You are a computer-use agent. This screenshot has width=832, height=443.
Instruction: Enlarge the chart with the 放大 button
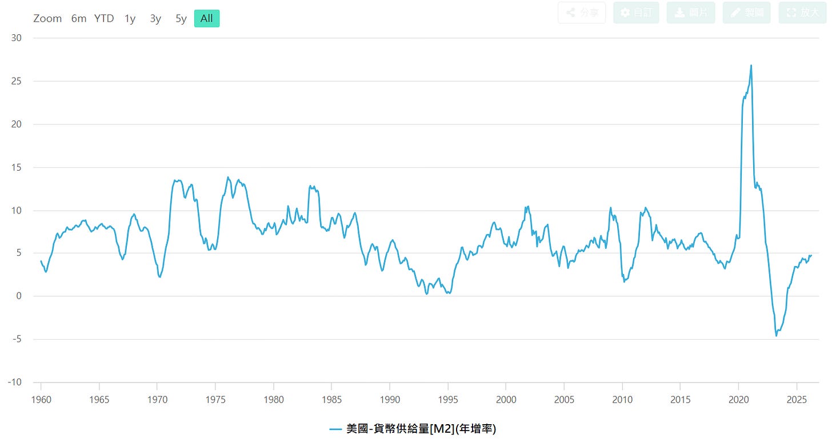(x=802, y=13)
